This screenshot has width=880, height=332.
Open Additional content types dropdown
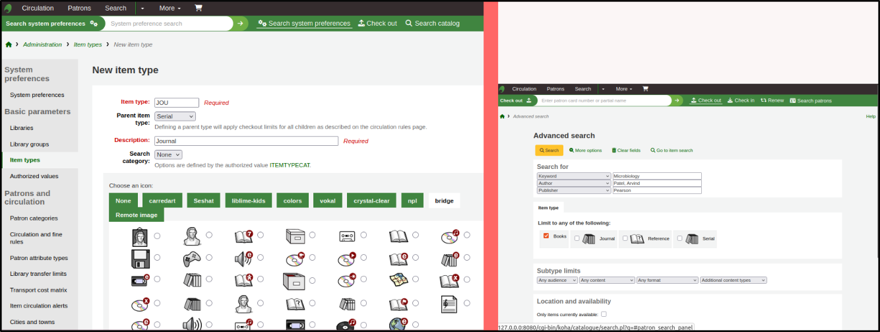click(734, 280)
